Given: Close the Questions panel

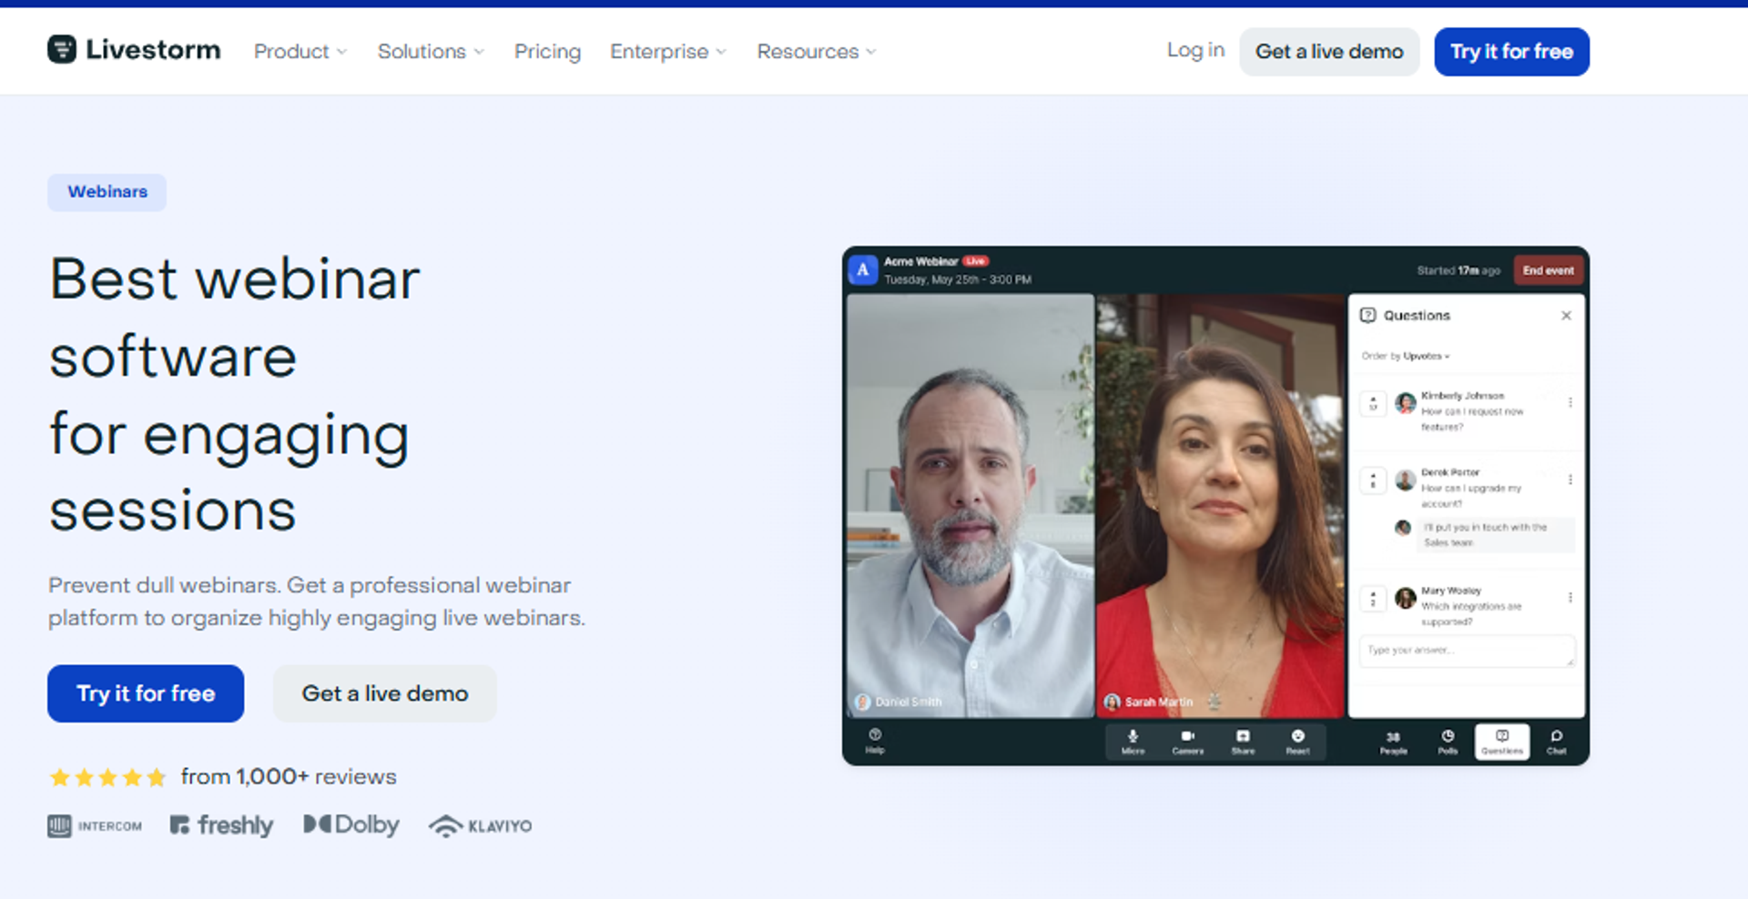Looking at the screenshot, I should (1566, 316).
